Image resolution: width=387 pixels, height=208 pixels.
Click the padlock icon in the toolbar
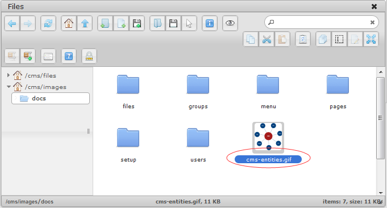point(89,56)
